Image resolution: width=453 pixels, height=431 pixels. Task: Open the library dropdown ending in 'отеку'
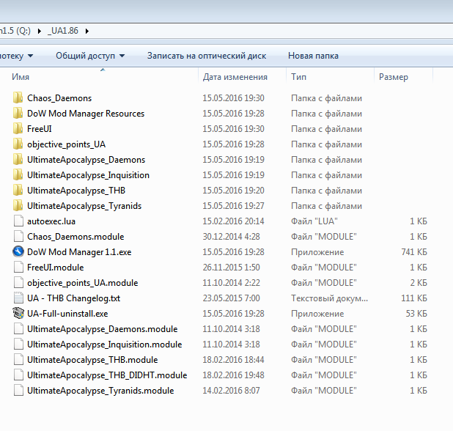(x=16, y=56)
